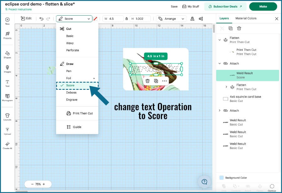The image size is (282, 193).
Task: Open Project Instructions link
Action: point(18,9)
